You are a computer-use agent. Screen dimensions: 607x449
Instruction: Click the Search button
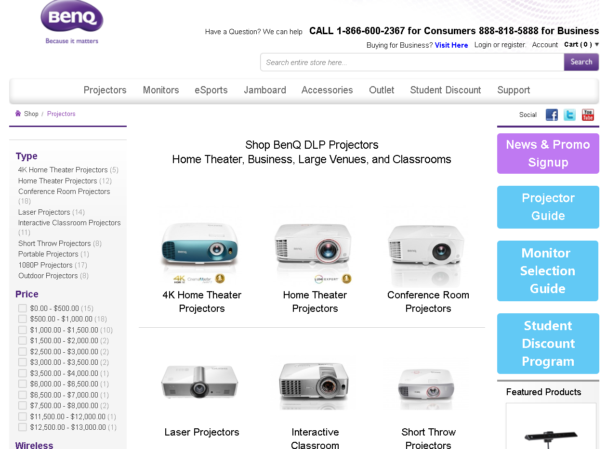pyautogui.click(x=581, y=62)
